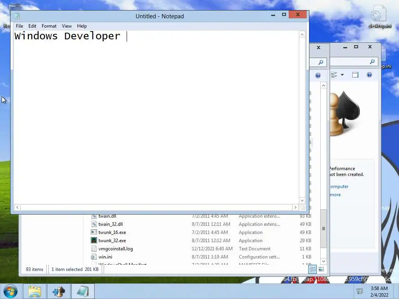Open the View menu in Notepad

67,26
